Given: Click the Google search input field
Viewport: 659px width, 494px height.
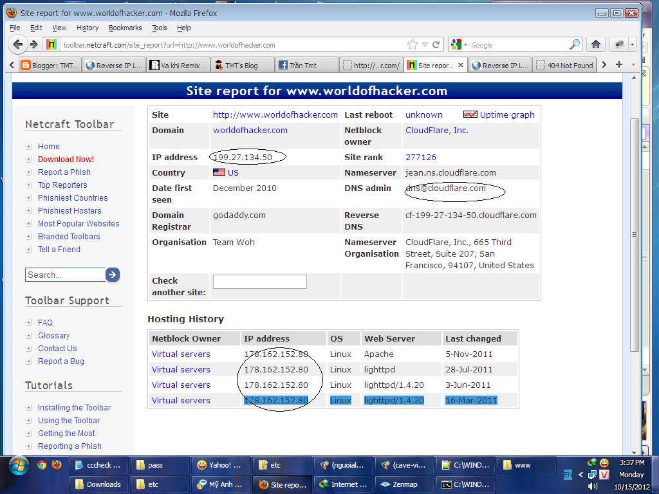Looking at the screenshot, I should tap(519, 45).
